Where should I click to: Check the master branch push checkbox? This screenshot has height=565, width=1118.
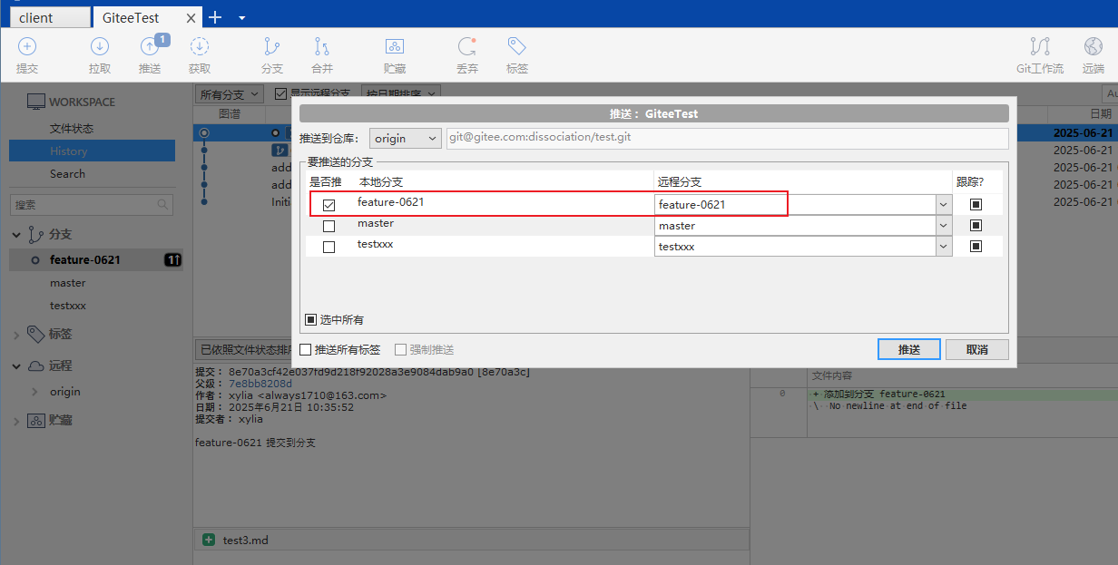click(329, 226)
